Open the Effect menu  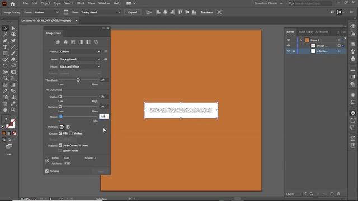click(x=80, y=3)
